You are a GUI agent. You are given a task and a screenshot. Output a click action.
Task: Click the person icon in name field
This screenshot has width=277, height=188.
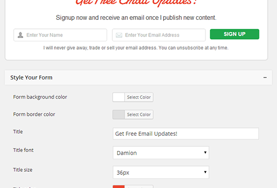(x=20, y=35)
